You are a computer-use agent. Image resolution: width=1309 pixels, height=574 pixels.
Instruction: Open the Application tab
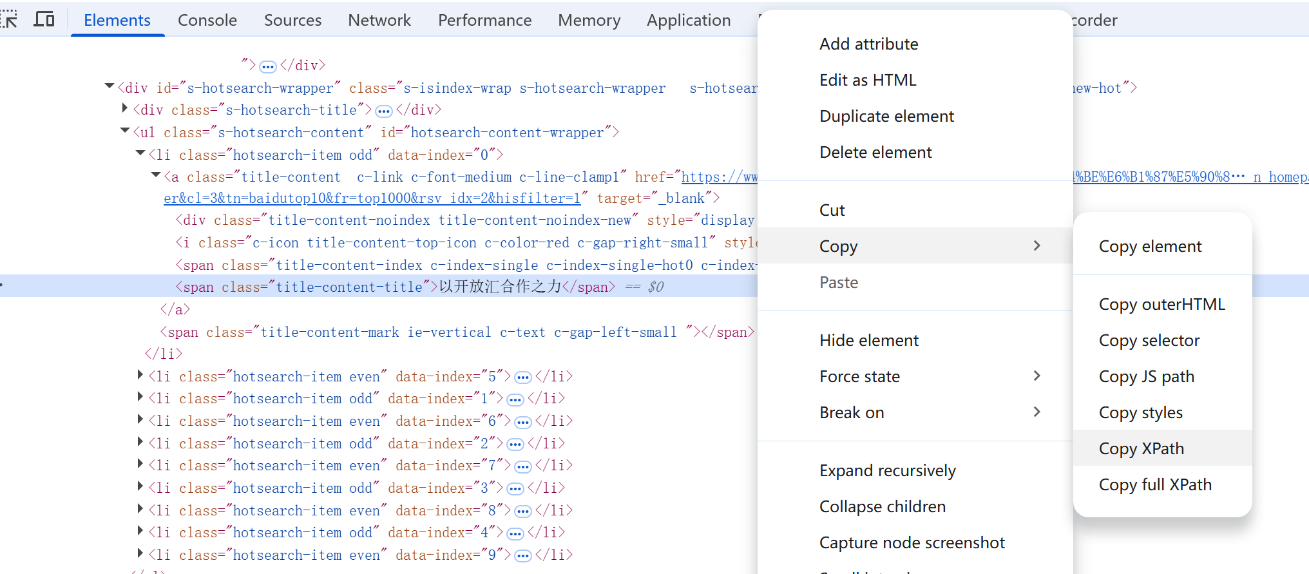(689, 20)
